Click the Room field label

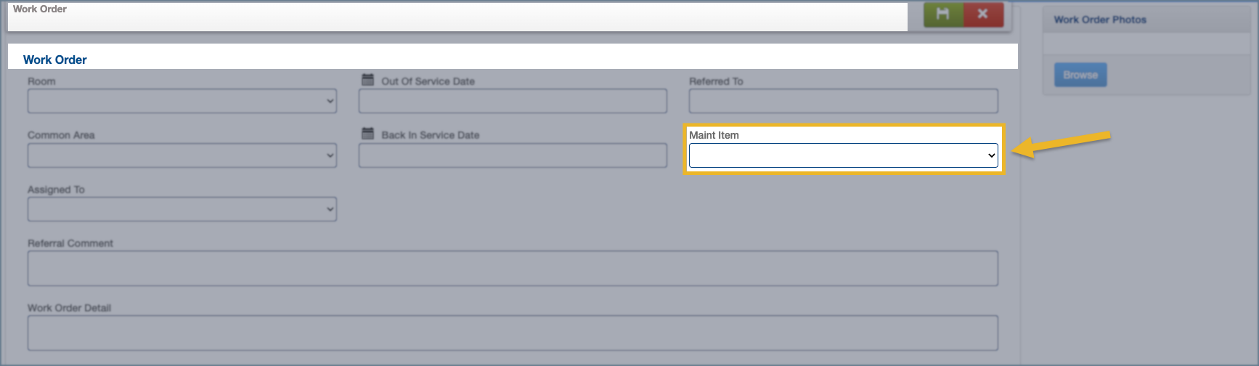(41, 81)
